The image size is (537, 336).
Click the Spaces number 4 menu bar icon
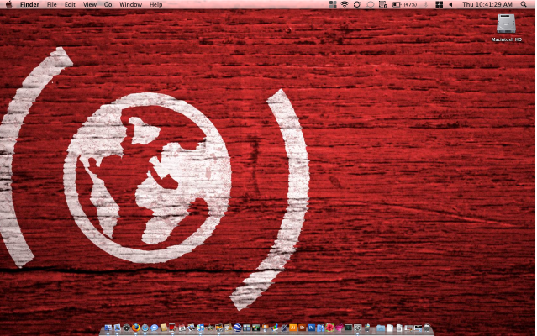pos(439,4)
